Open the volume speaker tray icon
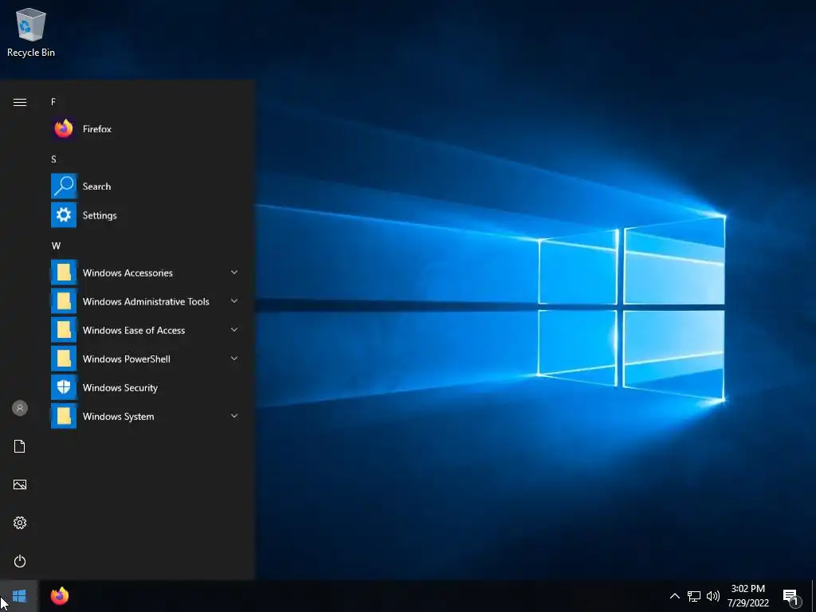Viewport: 816px width, 612px height. [x=713, y=596]
